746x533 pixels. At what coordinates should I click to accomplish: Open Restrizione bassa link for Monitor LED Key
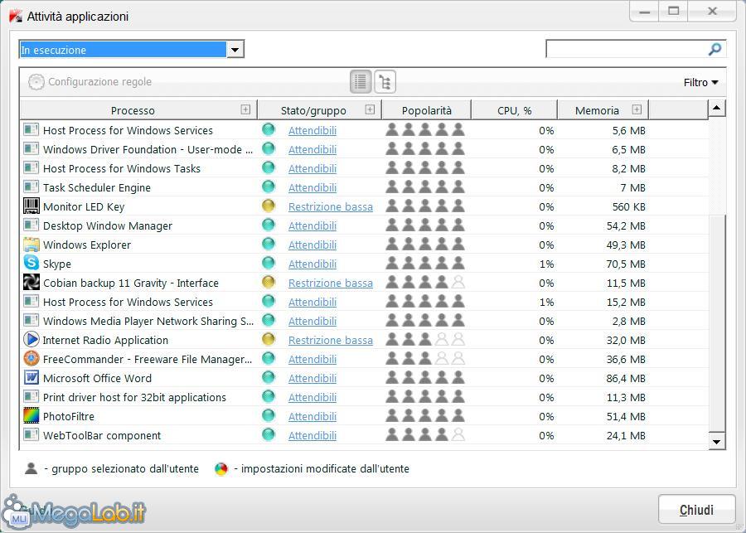click(330, 206)
